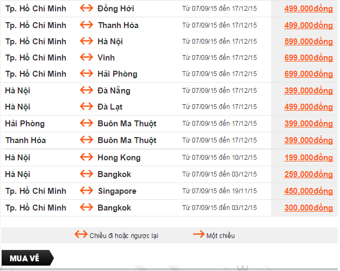
Task: Click the arrow icon beside Đồng Hới
Action: pos(87,8)
